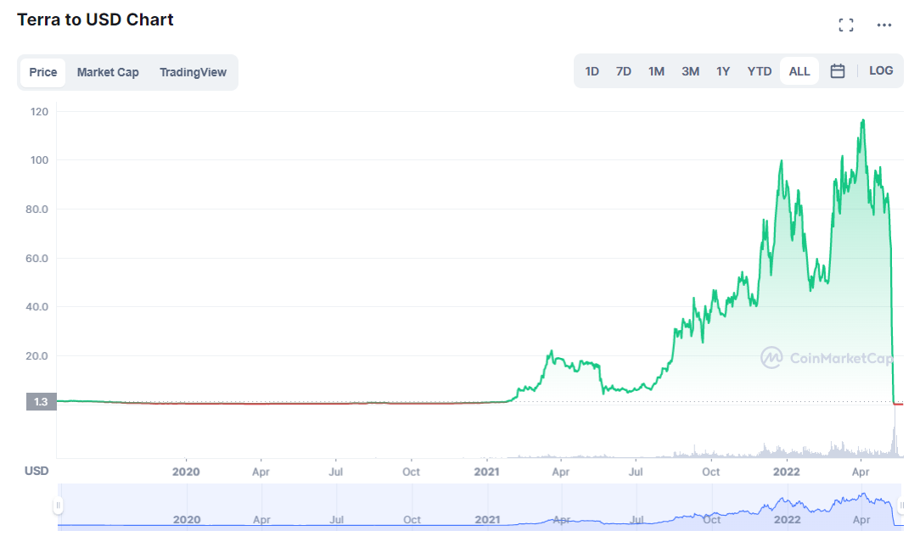The width and height of the screenshot is (920, 542).
Task: Set chart range to 1Y
Action: [x=723, y=71]
